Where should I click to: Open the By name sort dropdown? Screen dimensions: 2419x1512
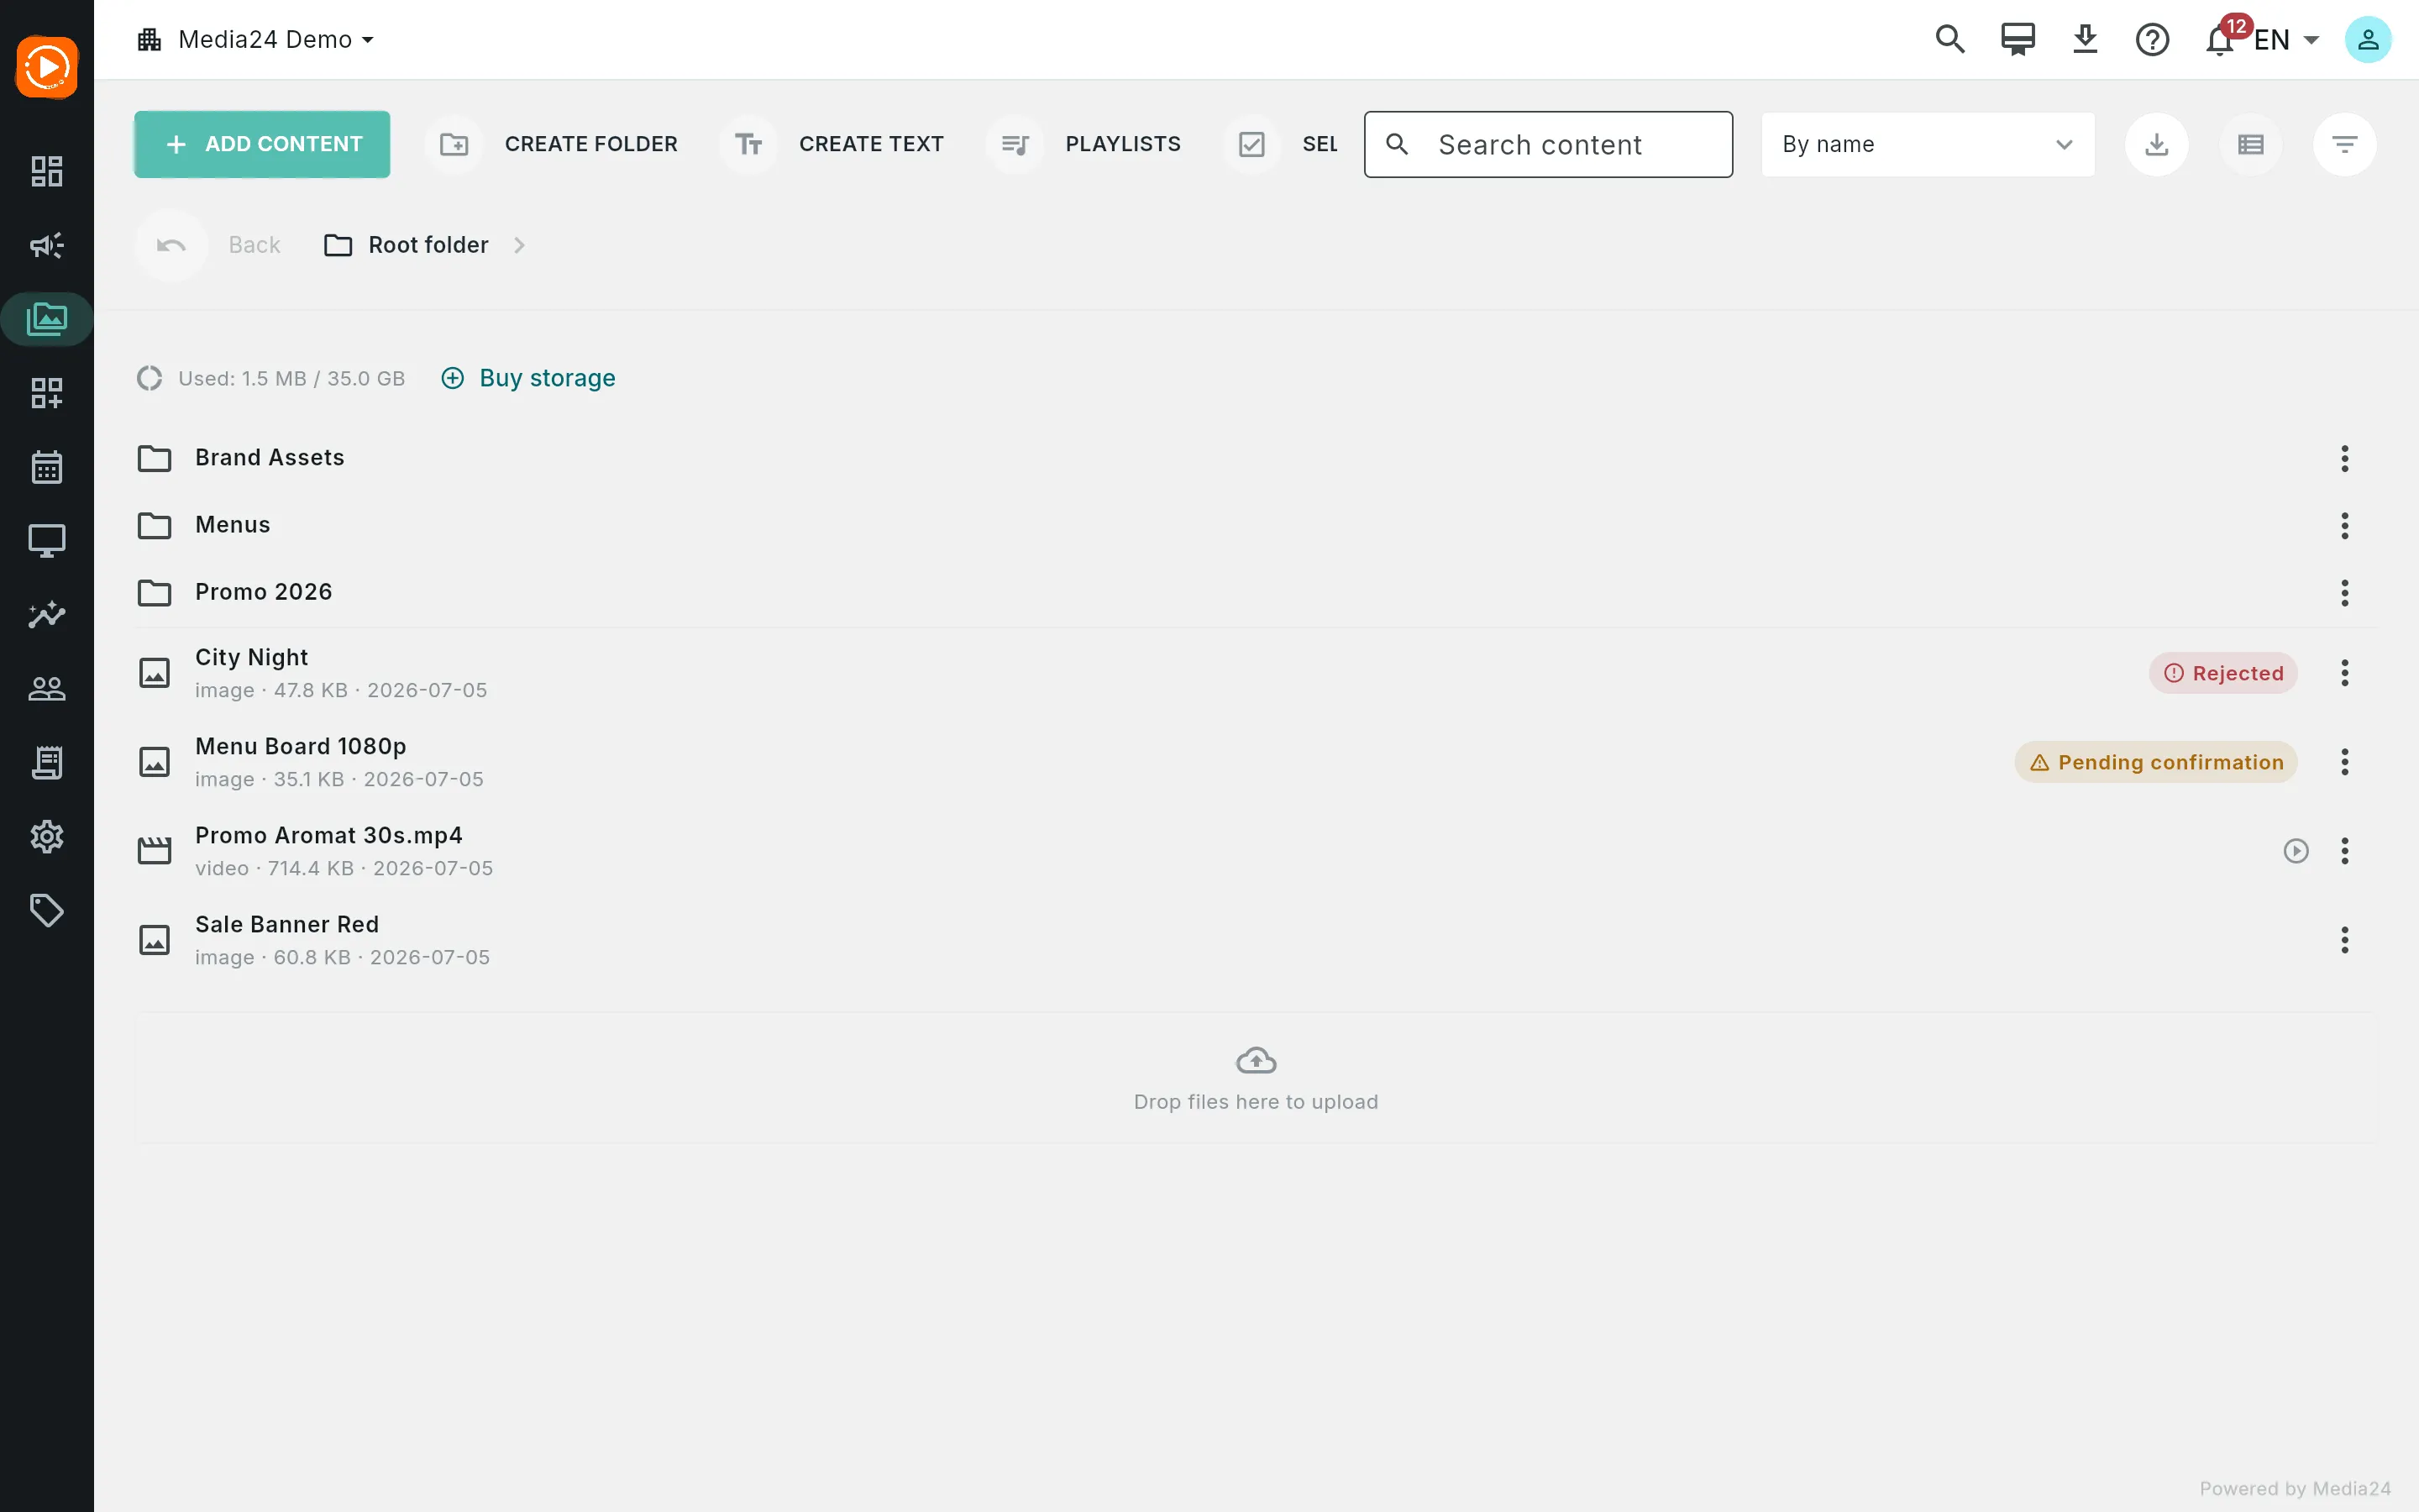click(1928, 144)
